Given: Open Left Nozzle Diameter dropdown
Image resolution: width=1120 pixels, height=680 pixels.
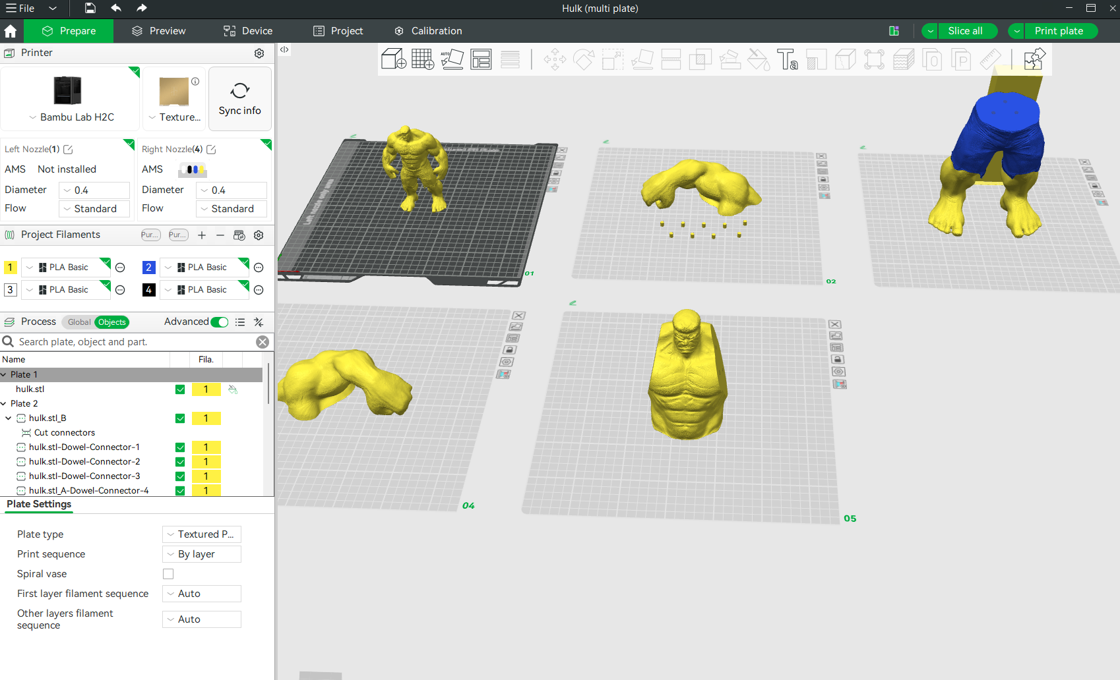Looking at the screenshot, I should 94,190.
